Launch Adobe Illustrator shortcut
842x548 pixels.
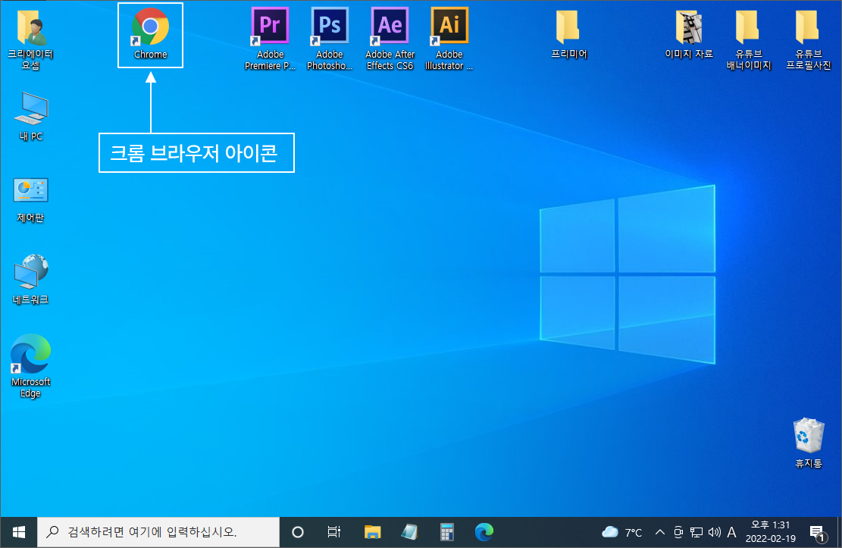coord(449,39)
